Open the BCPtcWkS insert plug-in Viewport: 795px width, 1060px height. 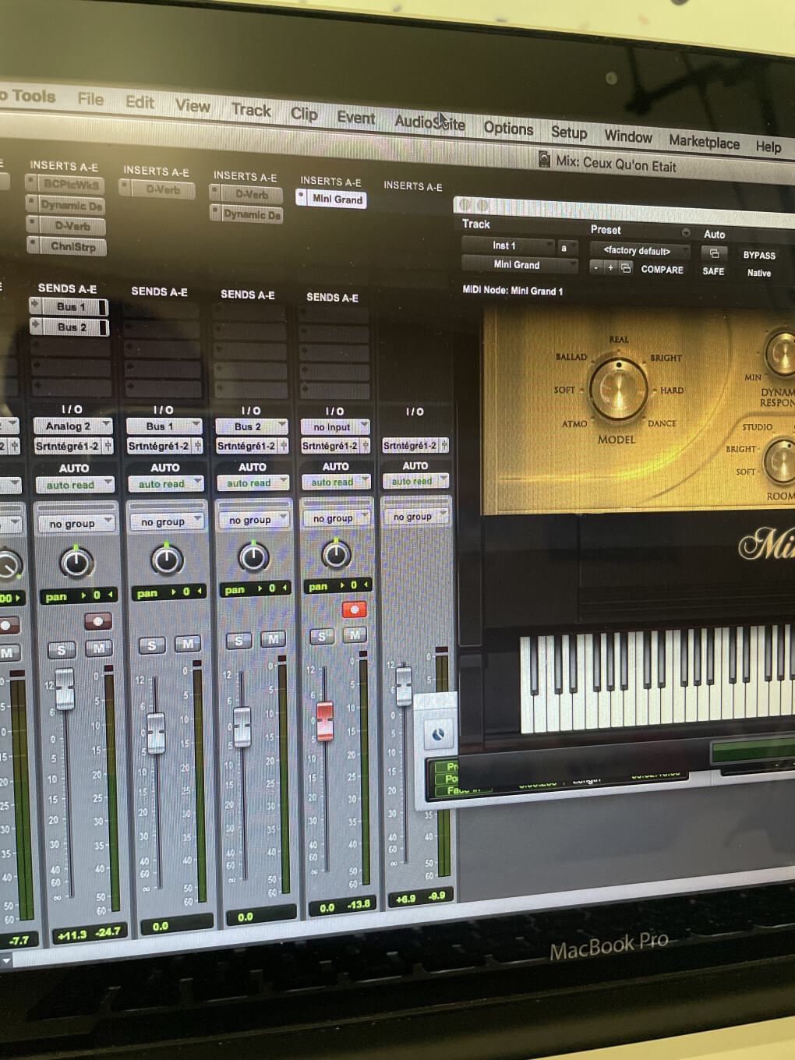pos(71,185)
